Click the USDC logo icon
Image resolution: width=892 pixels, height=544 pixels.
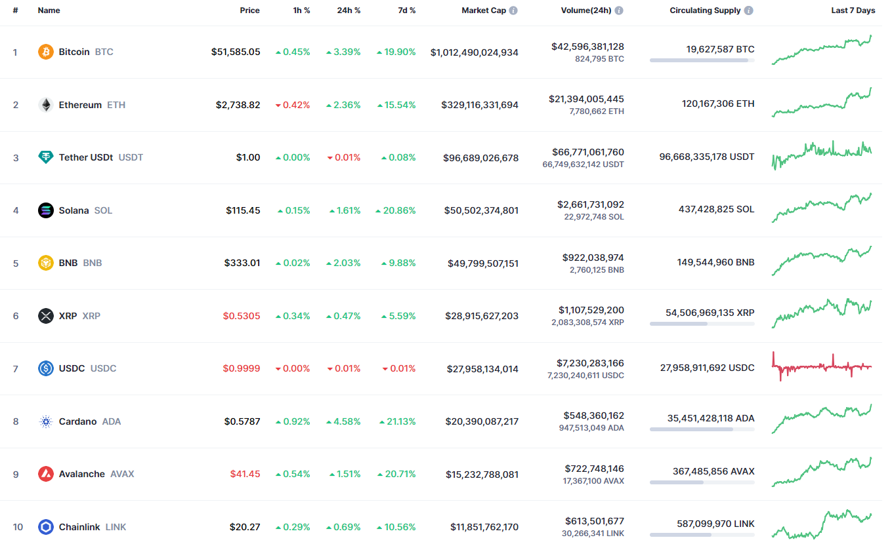point(46,368)
